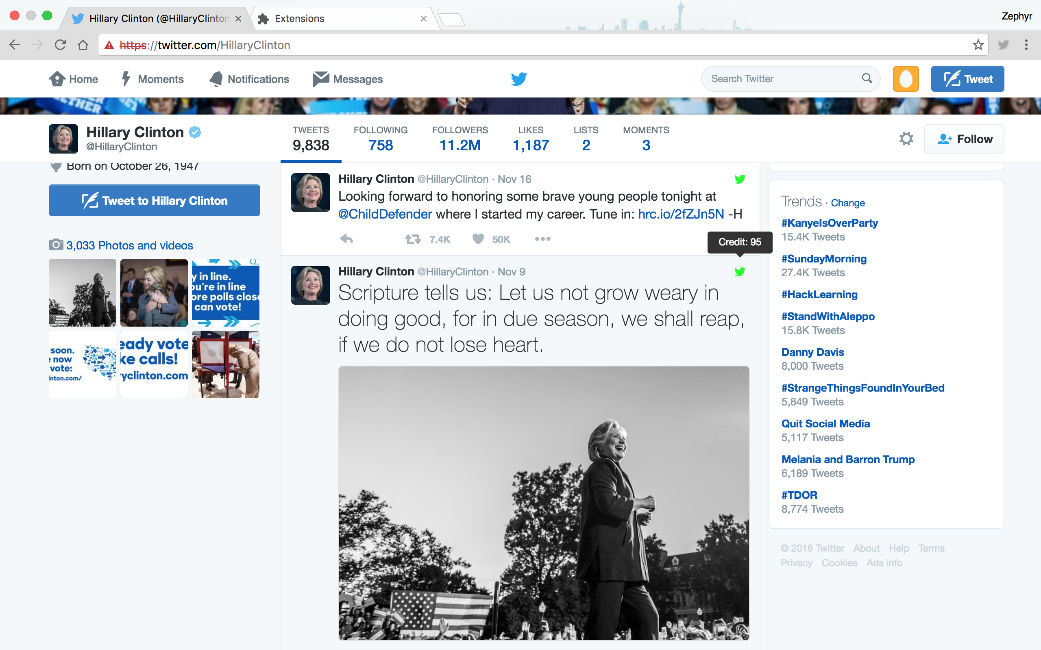
Task: Open the orange egg avatar account menu
Action: pos(906,79)
